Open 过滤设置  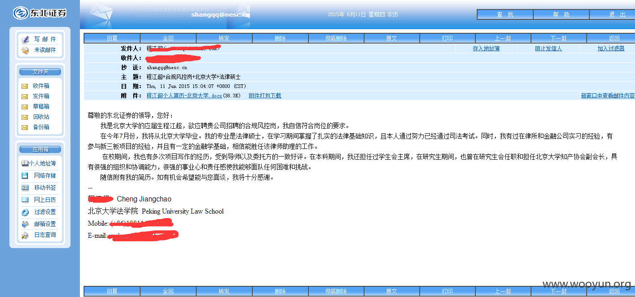45,212
